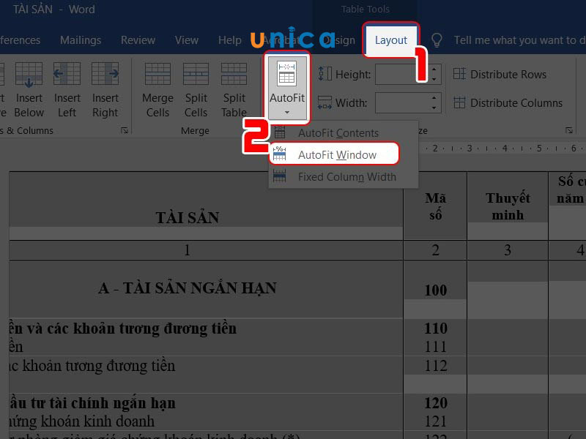
Task: Choose AutoFit Contents from the dropdown
Action: point(338,133)
